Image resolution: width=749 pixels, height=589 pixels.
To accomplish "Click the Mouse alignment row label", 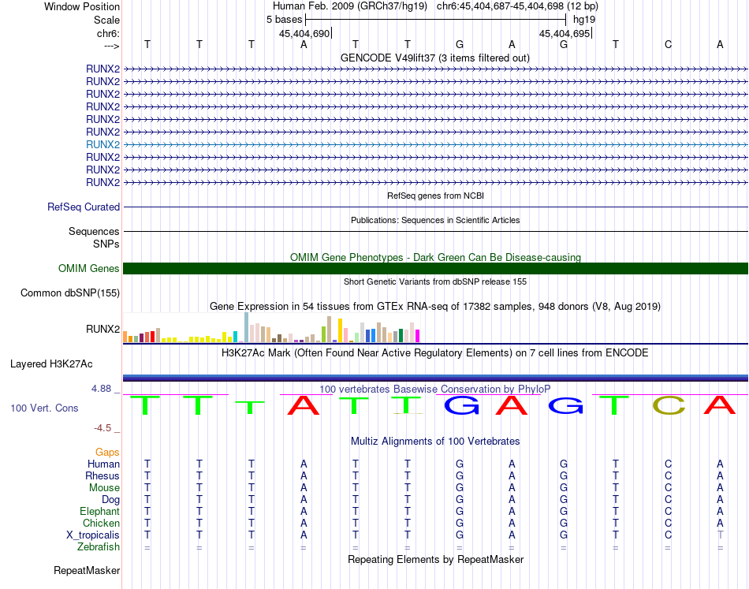I will tap(104, 488).
